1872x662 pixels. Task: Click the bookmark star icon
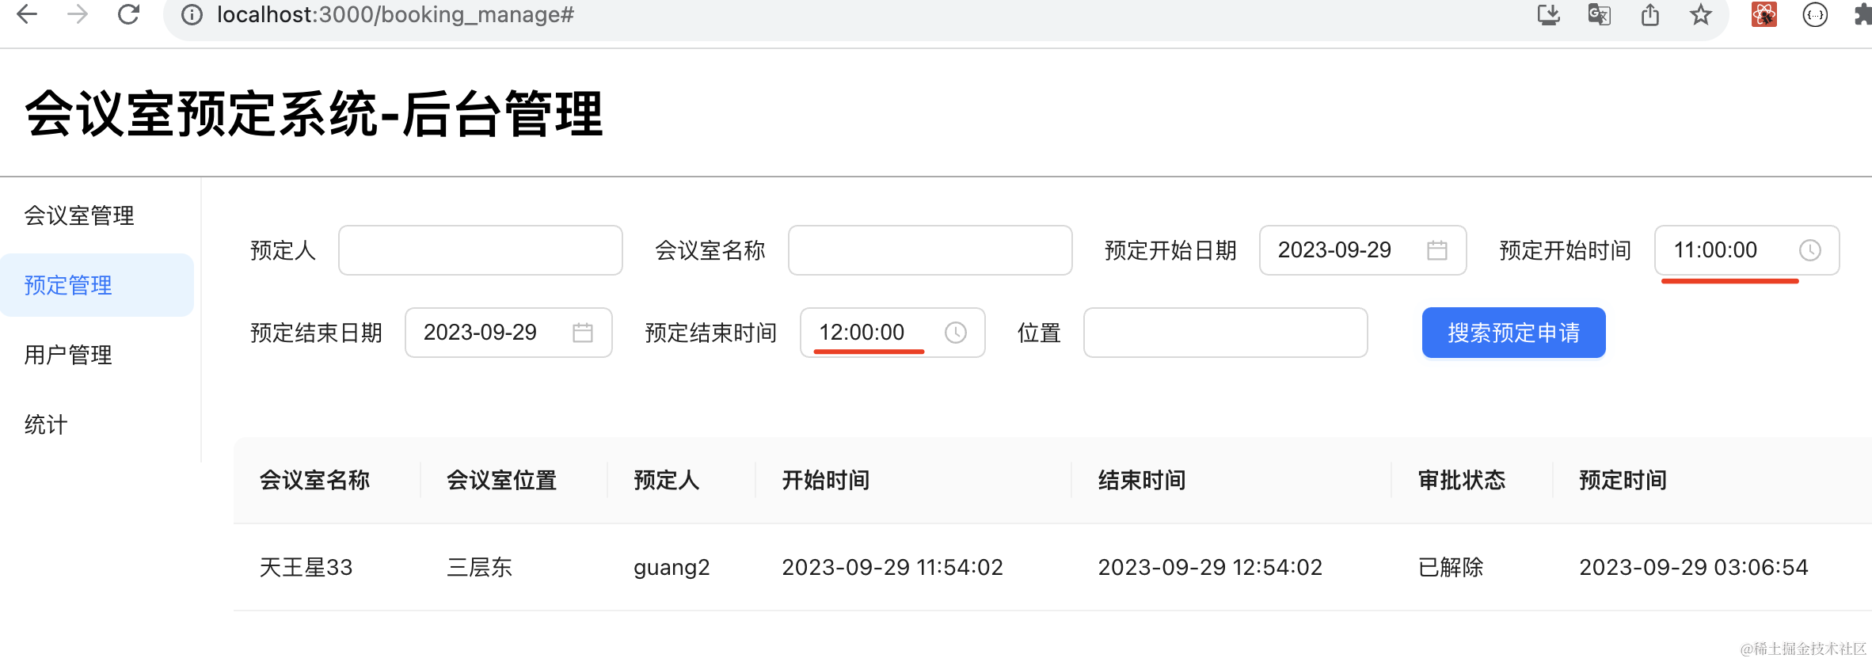(x=1700, y=15)
